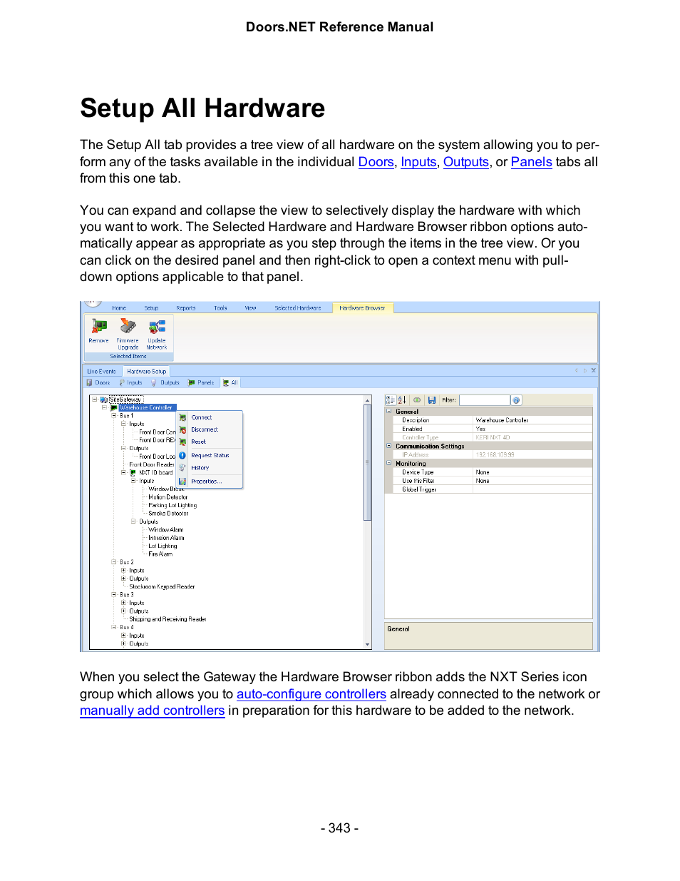Choose Properties... from the context menu
The image size is (680, 881).
pyautogui.click(x=210, y=482)
